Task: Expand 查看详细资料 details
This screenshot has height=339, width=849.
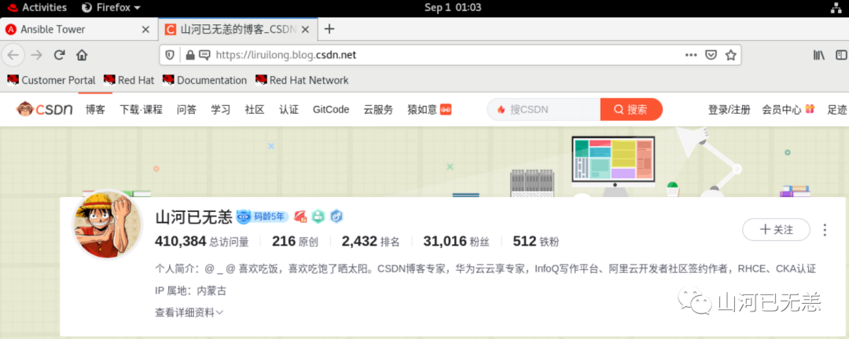Action: tap(189, 312)
